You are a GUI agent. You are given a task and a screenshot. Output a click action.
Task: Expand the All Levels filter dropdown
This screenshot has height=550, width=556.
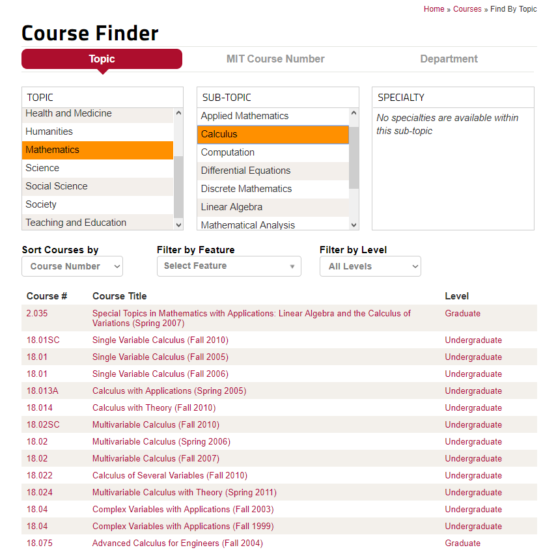tap(370, 266)
